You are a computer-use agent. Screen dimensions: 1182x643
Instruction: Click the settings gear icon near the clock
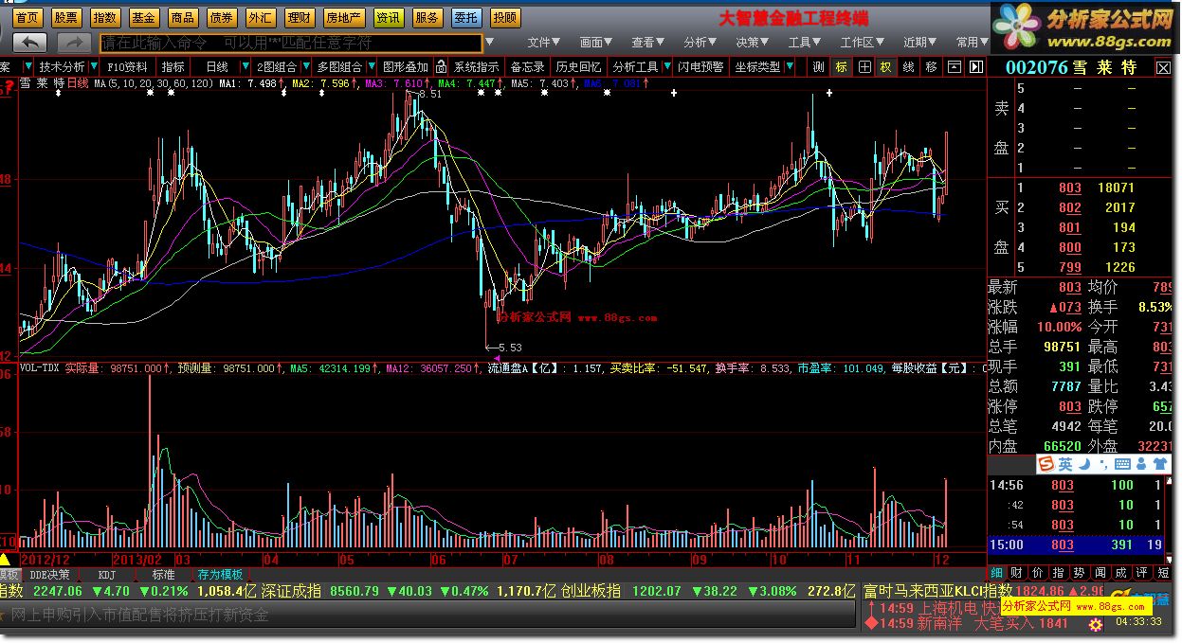1097,624
